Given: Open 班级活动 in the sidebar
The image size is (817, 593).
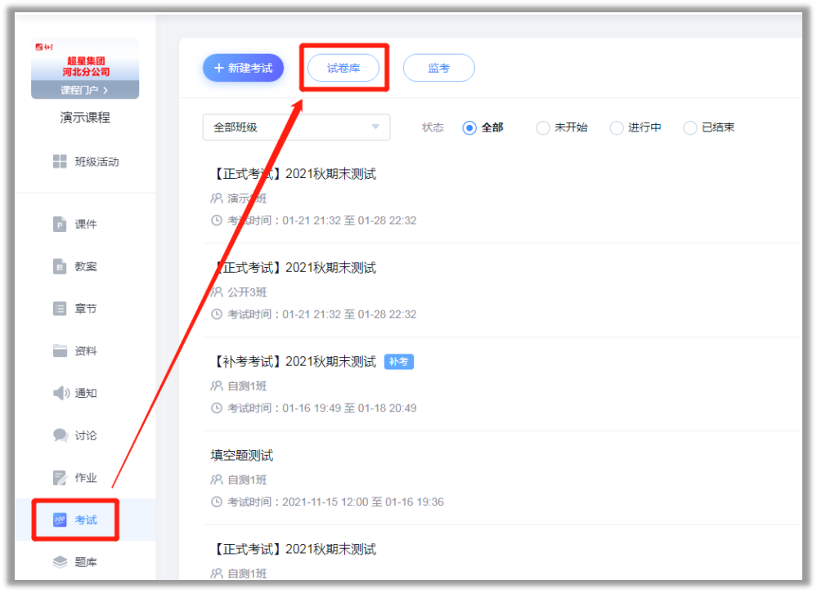Looking at the screenshot, I should [x=85, y=162].
